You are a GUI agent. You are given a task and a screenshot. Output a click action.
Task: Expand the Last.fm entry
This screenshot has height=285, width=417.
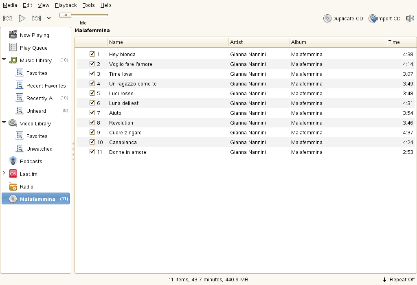click(4, 174)
